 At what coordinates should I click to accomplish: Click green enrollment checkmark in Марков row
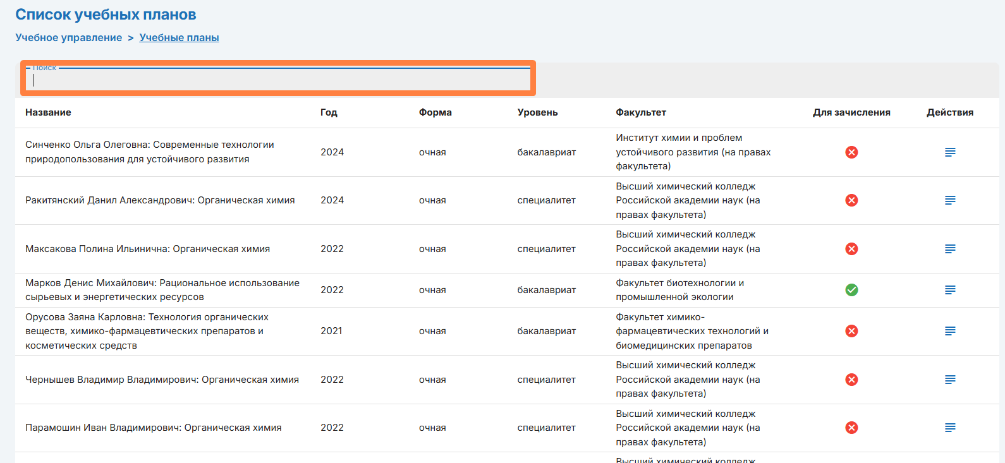(851, 290)
